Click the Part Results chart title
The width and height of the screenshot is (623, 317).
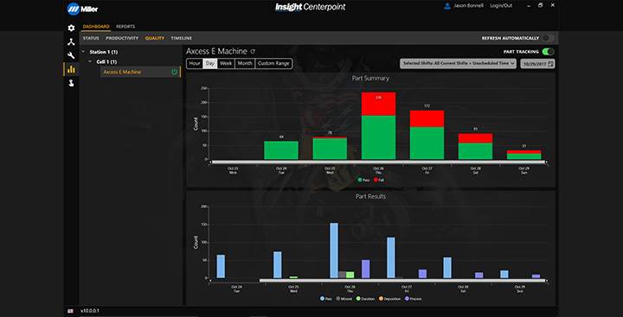tap(370, 196)
